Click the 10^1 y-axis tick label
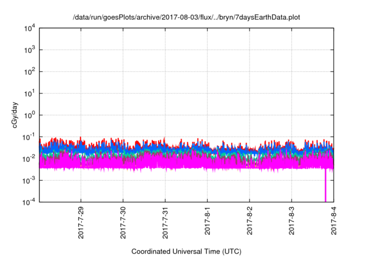This screenshot has width=368, height=257. [x=29, y=94]
